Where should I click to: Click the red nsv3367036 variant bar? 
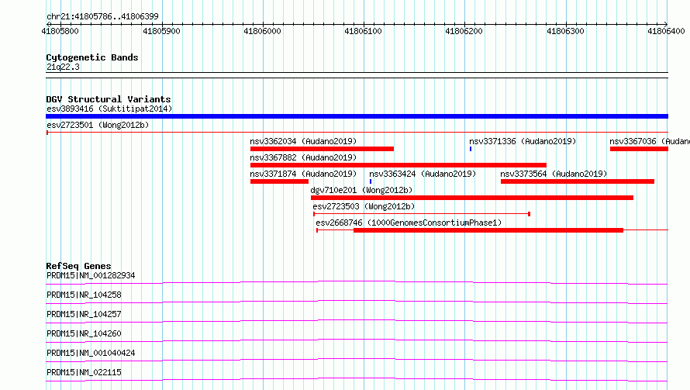[639, 149]
